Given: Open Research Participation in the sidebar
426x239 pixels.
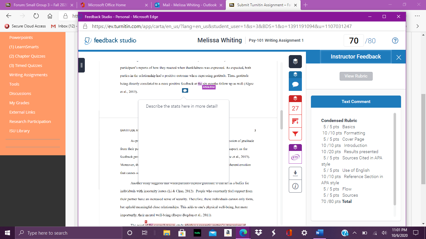Looking at the screenshot, I should tap(30, 121).
